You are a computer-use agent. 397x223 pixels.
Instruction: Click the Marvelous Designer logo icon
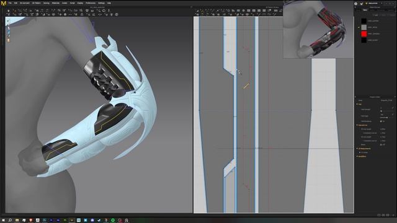pyautogui.click(x=4, y=3)
